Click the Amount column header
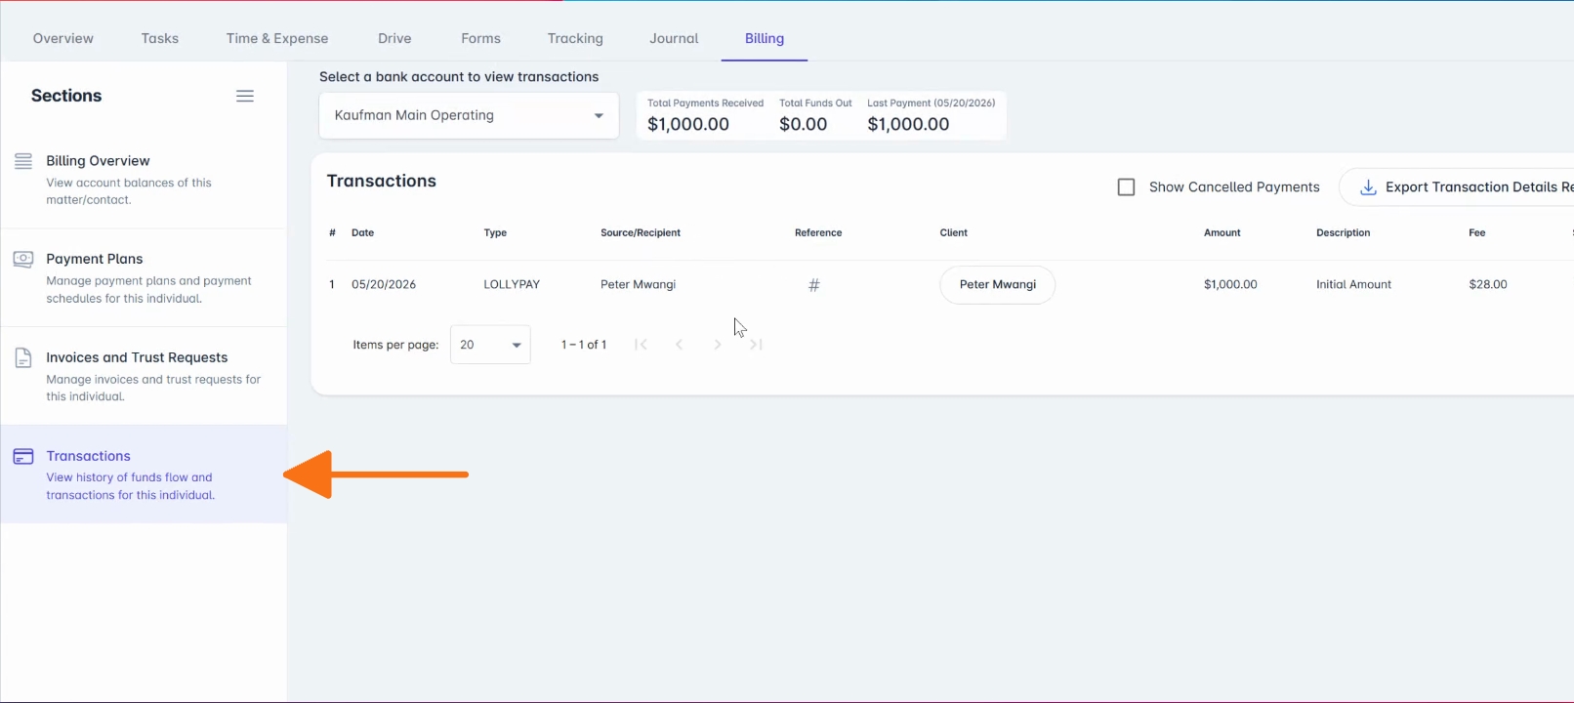 point(1222,233)
